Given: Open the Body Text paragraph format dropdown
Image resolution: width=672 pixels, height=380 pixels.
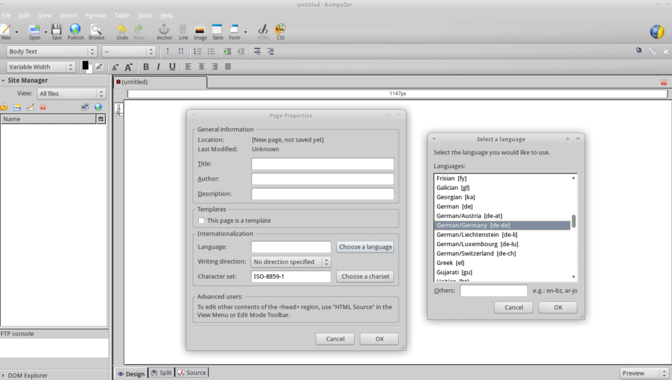Looking at the screenshot, I should 53,51.
